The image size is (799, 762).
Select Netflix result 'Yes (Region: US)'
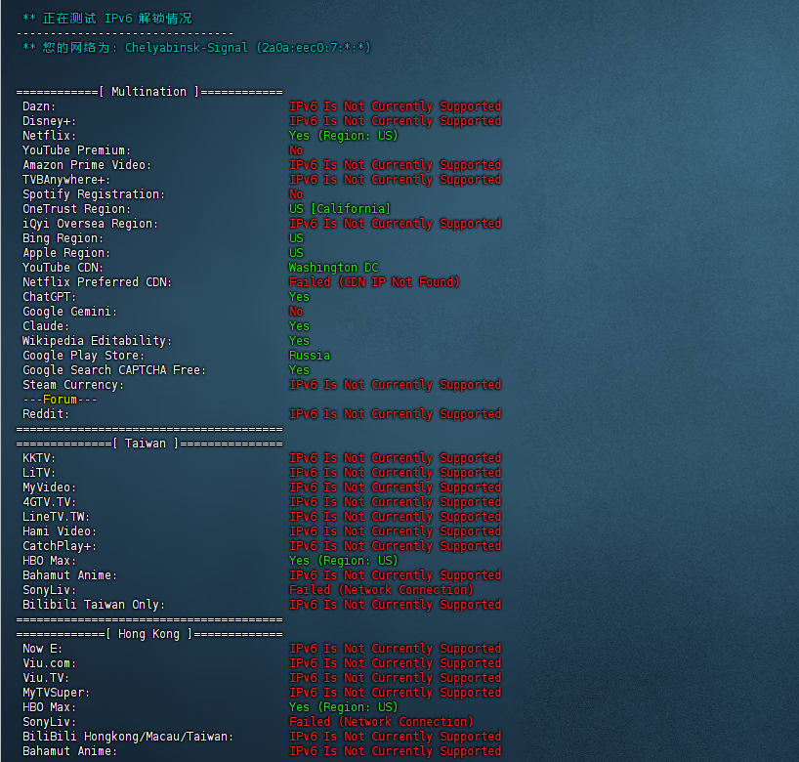coord(344,136)
